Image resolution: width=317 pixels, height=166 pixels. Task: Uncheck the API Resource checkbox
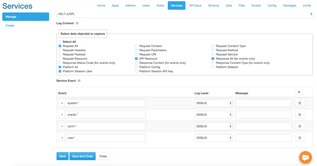(136, 59)
